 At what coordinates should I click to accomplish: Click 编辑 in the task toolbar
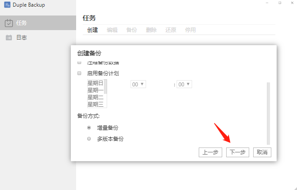tap(112, 30)
